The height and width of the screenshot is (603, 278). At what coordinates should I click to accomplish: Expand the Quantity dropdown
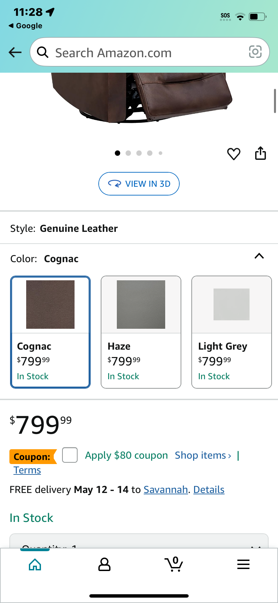(139, 541)
